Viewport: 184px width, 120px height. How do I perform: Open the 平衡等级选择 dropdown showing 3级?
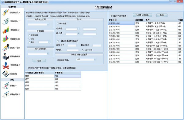point(86,60)
